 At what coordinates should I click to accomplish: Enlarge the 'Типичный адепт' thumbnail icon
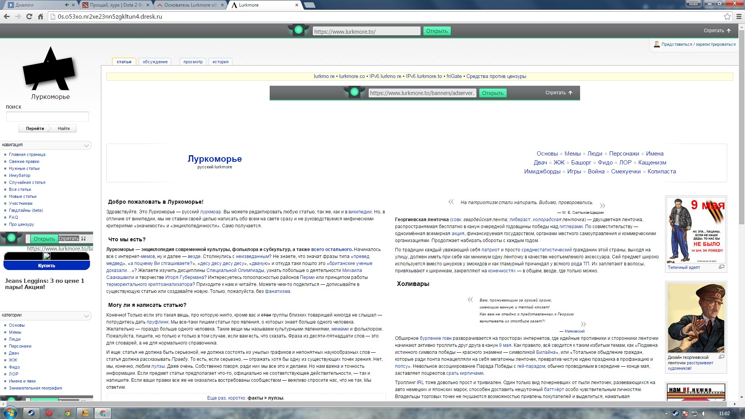tap(721, 267)
